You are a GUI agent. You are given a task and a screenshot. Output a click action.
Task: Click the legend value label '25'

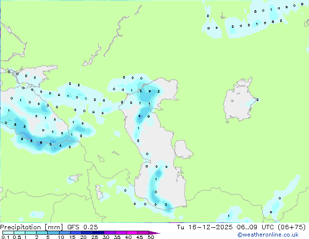tap(95, 237)
